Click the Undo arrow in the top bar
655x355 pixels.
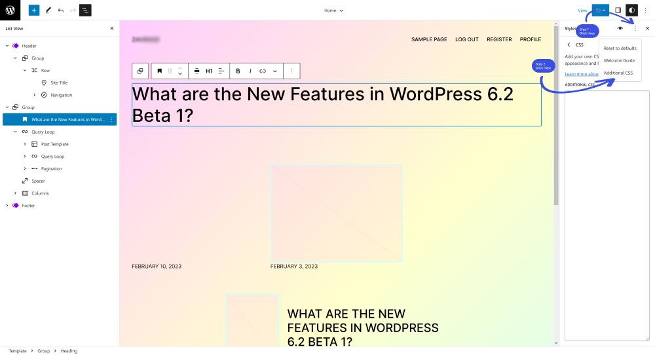point(60,10)
